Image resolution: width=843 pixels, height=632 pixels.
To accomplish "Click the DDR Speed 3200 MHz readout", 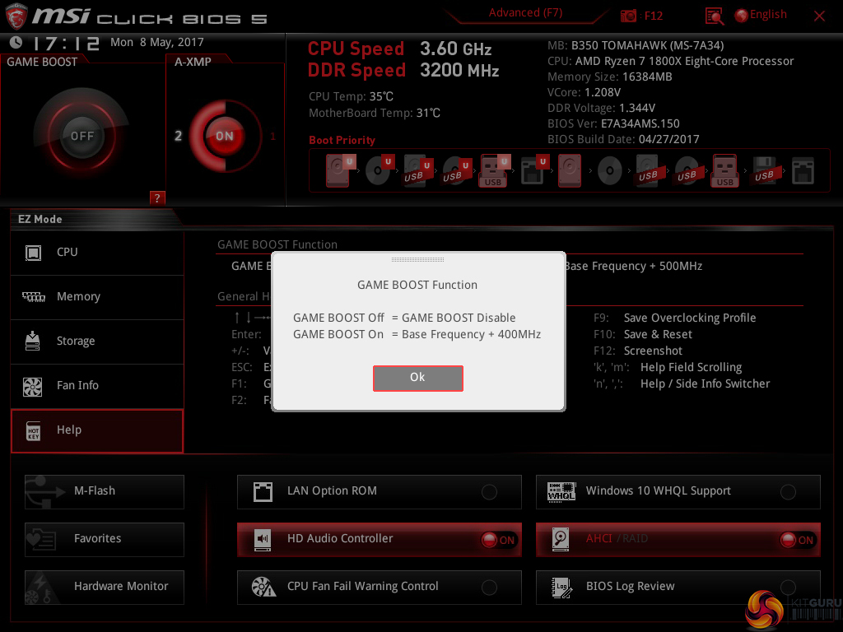I will [x=403, y=71].
